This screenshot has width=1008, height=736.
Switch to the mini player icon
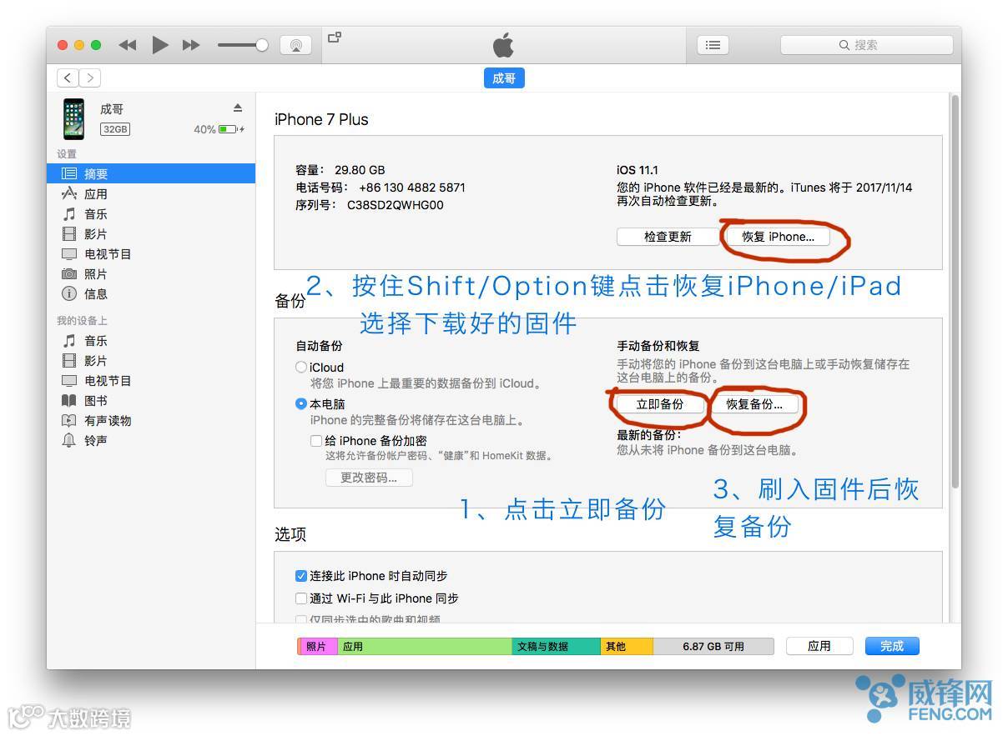click(x=335, y=38)
